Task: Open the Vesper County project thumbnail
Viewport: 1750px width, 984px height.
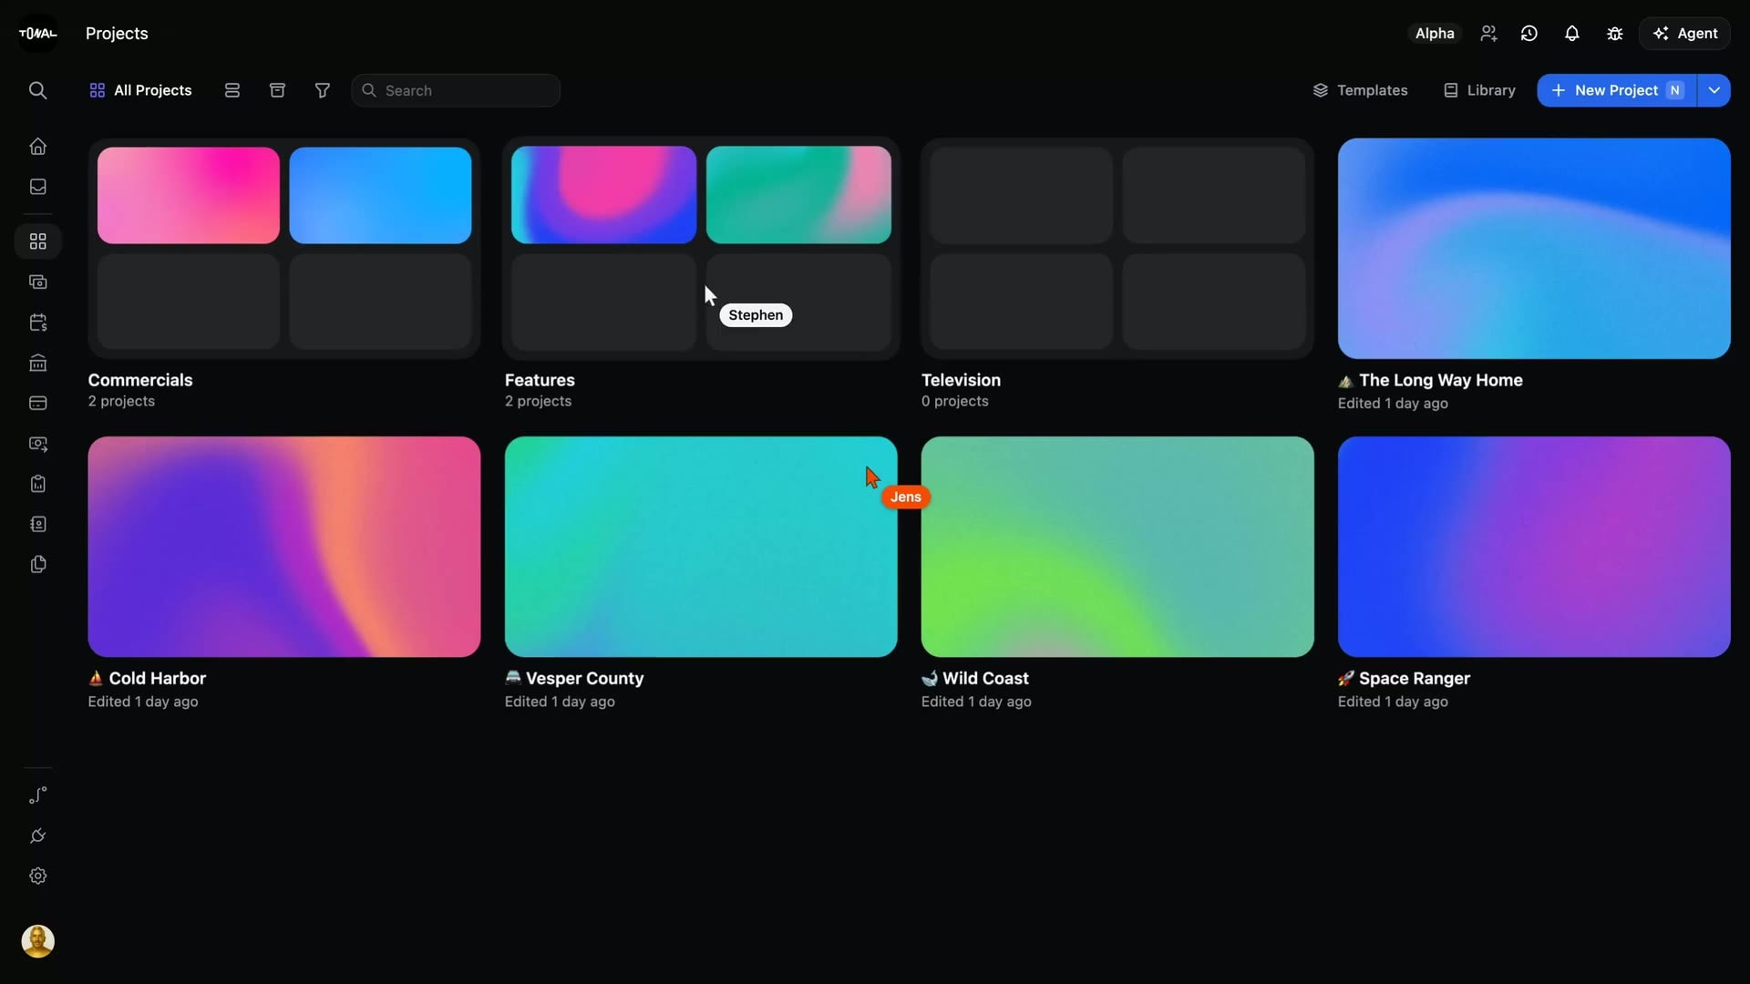Action: [x=701, y=547]
